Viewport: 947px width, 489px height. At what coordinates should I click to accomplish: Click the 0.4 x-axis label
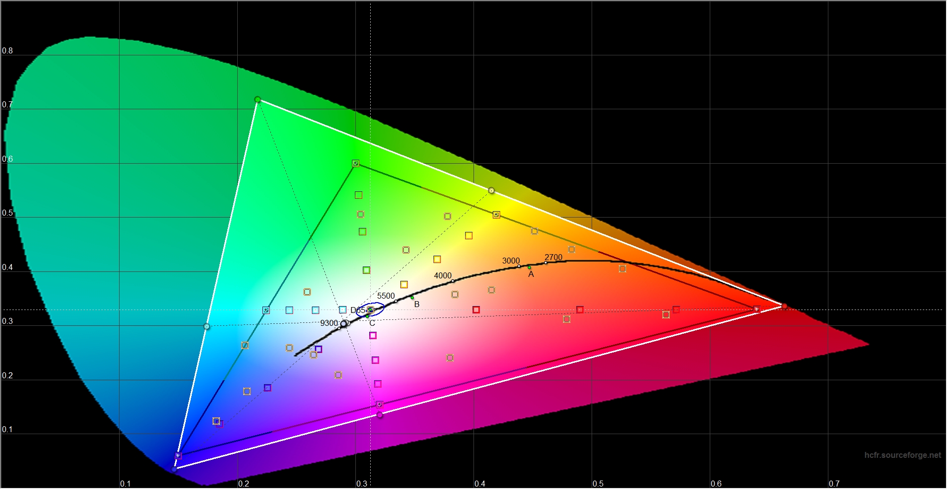pyautogui.click(x=480, y=484)
